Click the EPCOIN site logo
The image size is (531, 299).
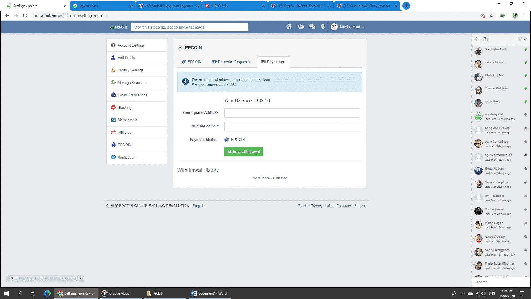pyautogui.click(x=119, y=27)
